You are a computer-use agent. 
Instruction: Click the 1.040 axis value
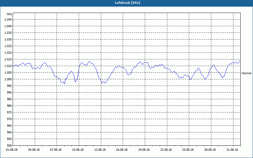coord(8,26)
